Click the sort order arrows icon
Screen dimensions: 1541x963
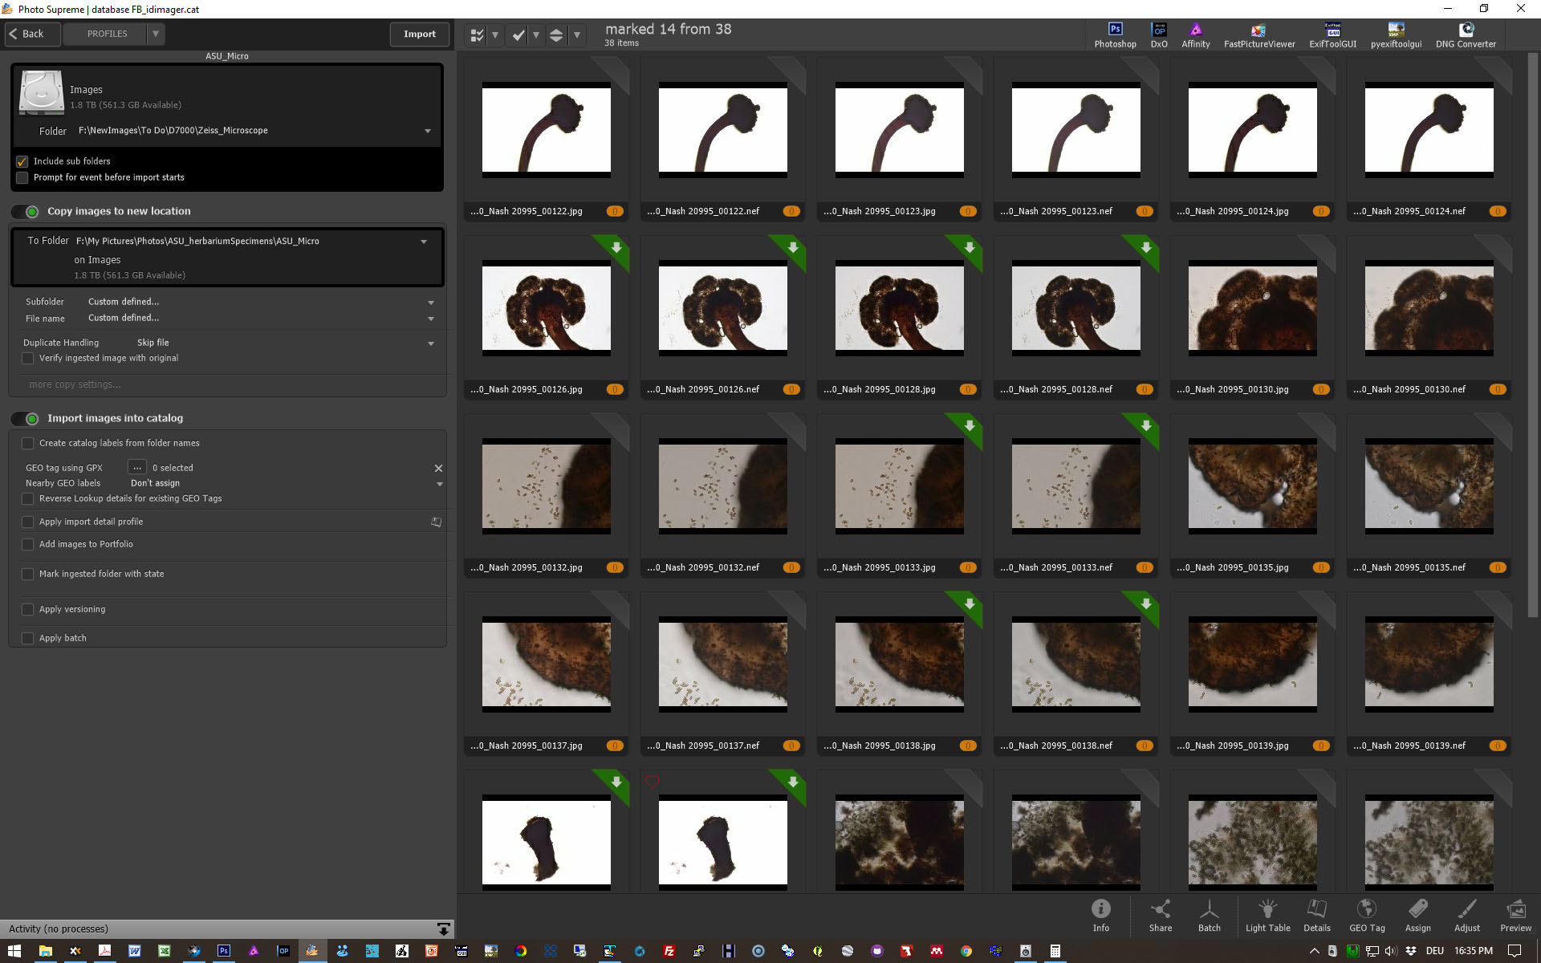555,35
